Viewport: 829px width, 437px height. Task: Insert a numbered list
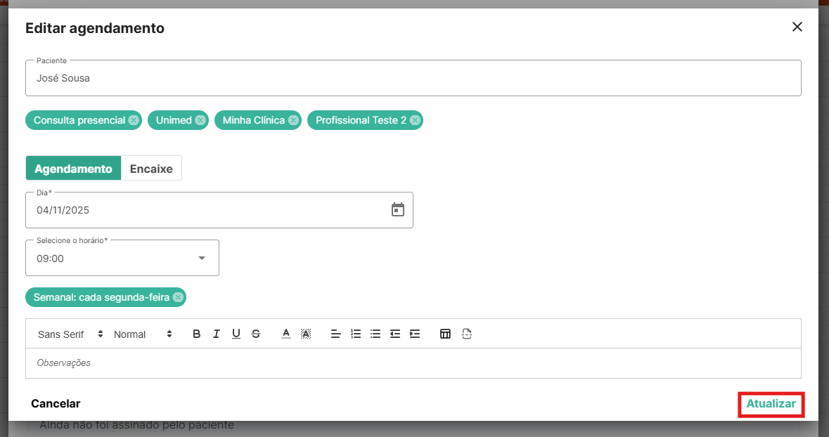356,334
